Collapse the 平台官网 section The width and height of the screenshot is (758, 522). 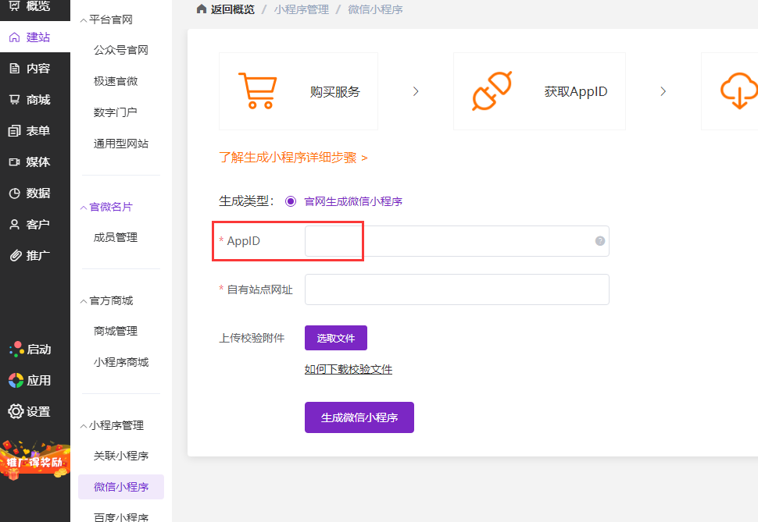pos(83,20)
